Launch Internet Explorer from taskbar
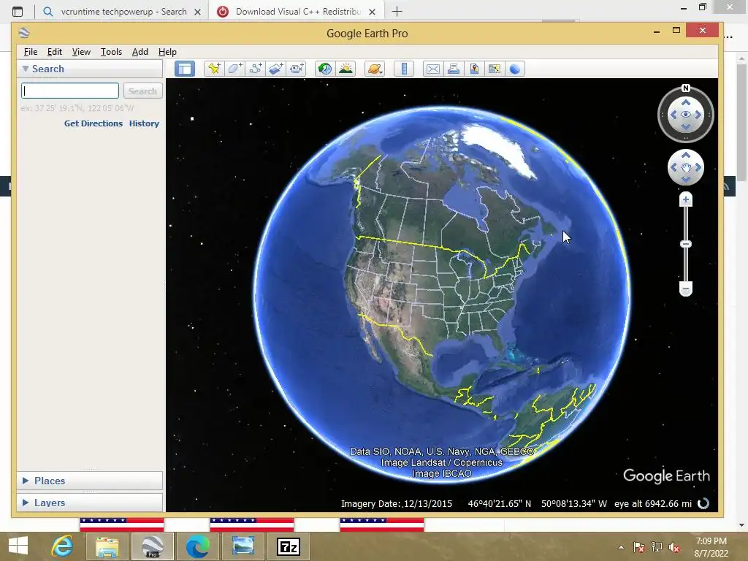Image resolution: width=748 pixels, height=561 pixels. (62, 546)
